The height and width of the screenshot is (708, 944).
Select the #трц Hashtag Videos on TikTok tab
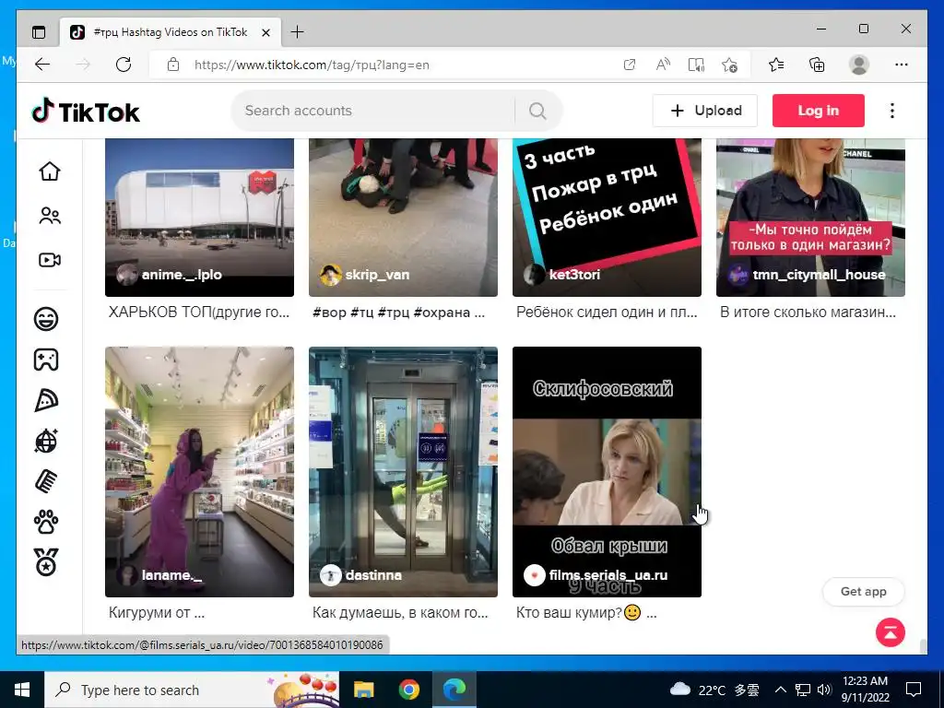[171, 32]
